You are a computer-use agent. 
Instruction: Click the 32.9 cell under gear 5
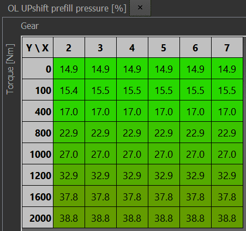[164, 175]
